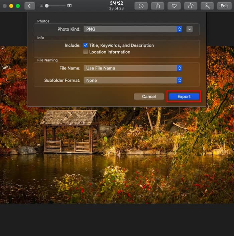This screenshot has height=236, width=234.
Task: Open the Photo Kind dropdown showing PNG
Action: coord(133,29)
